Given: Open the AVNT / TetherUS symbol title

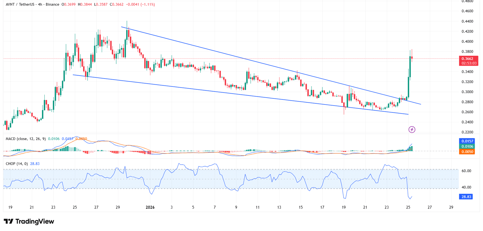Looking at the screenshot, I should 20,5.
